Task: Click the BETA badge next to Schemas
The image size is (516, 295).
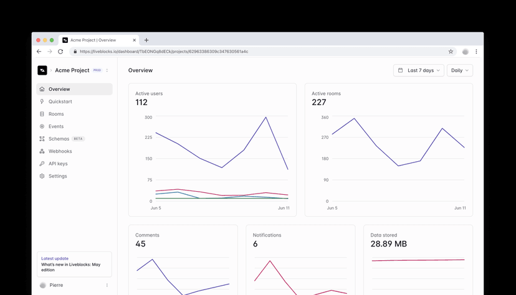Action: [x=78, y=139]
